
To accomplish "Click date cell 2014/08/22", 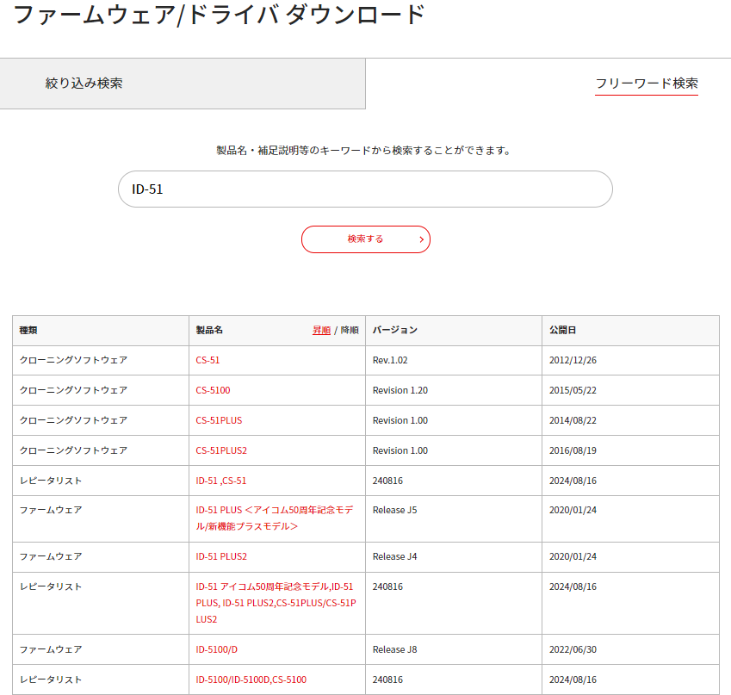I will (x=573, y=420).
